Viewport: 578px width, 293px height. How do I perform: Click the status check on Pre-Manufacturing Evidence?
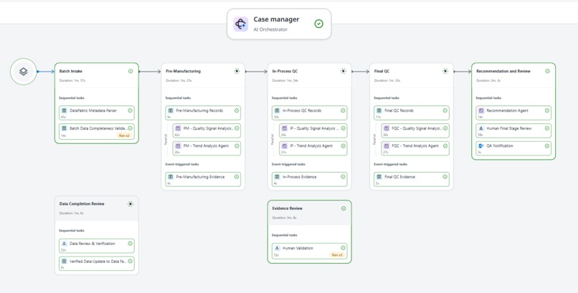[237, 177]
